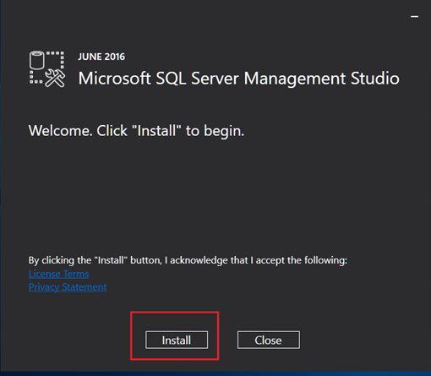Click the acknowledgement text above the links
Viewport: 431px width, 376px height.
pyautogui.click(x=188, y=260)
